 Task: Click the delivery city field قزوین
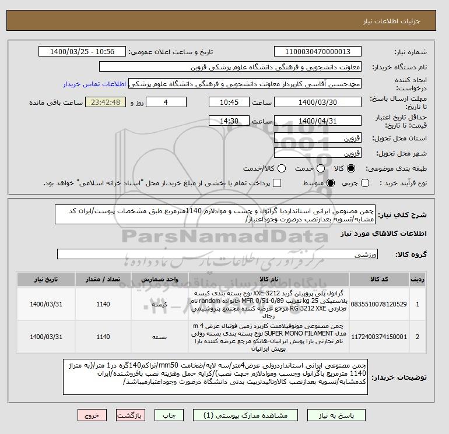[318, 153]
